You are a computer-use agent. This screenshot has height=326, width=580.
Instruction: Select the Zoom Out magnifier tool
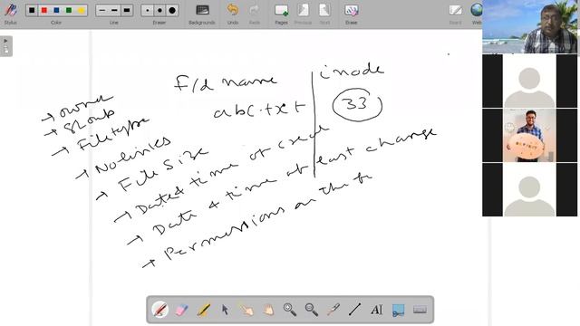tap(312, 310)
